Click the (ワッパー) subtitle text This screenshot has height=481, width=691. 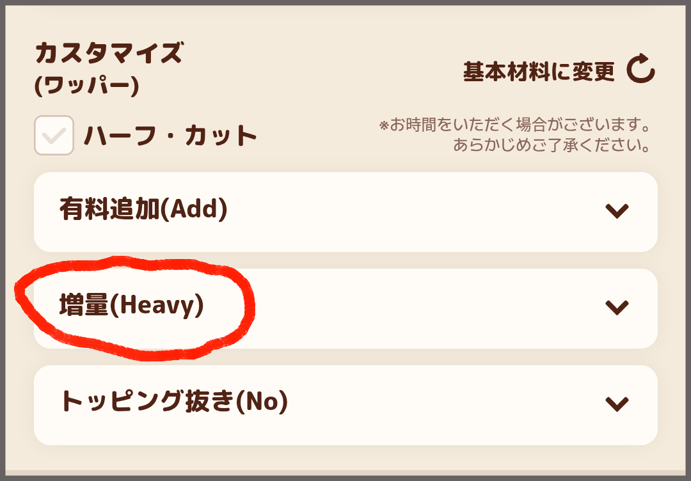tap(86, 86)
